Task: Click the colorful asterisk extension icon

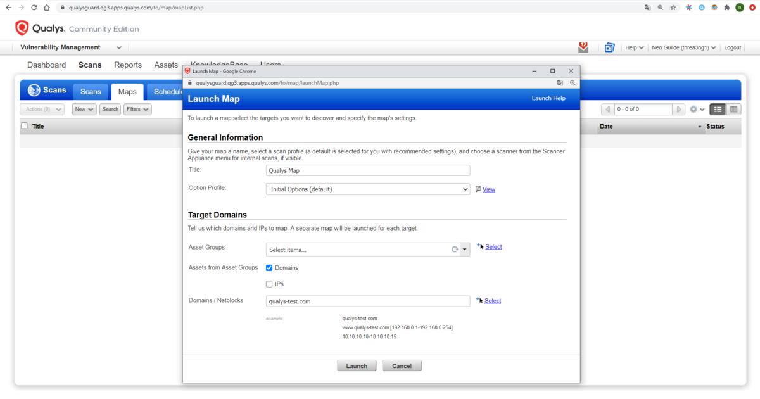Action: click(689, 8)
